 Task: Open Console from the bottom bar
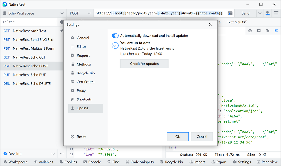92,162
